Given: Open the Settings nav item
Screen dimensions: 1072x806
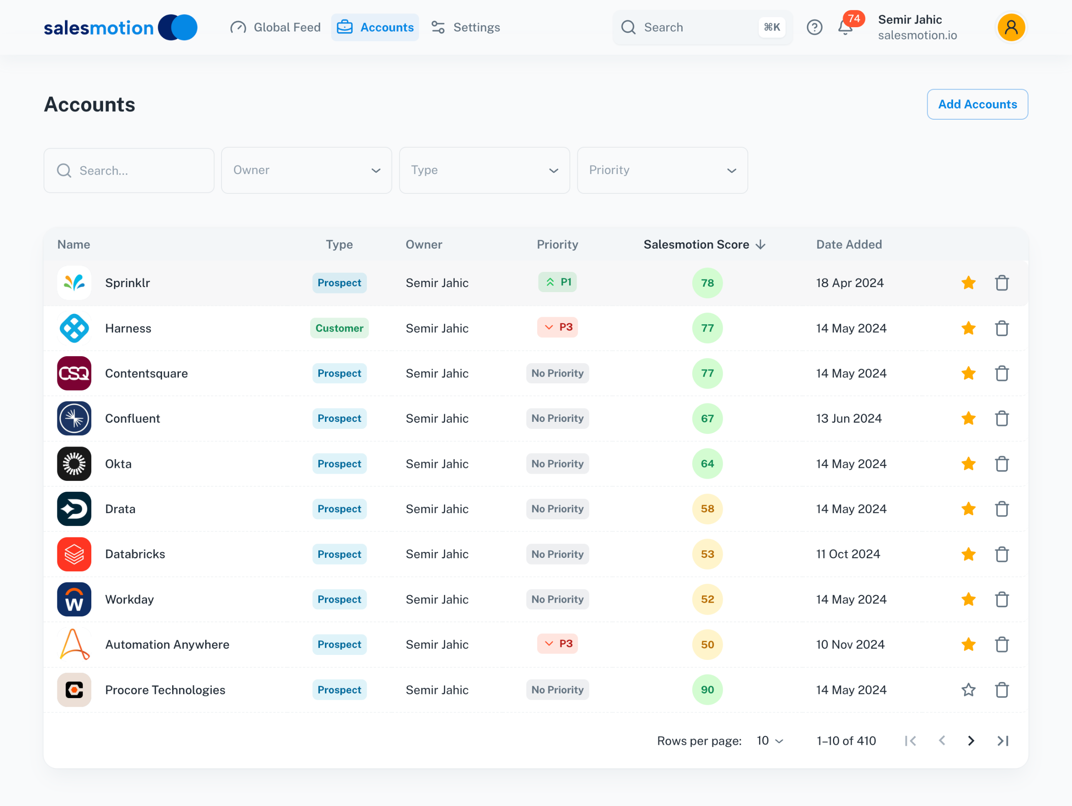Looking at the screenshot, I should (466, 28).
